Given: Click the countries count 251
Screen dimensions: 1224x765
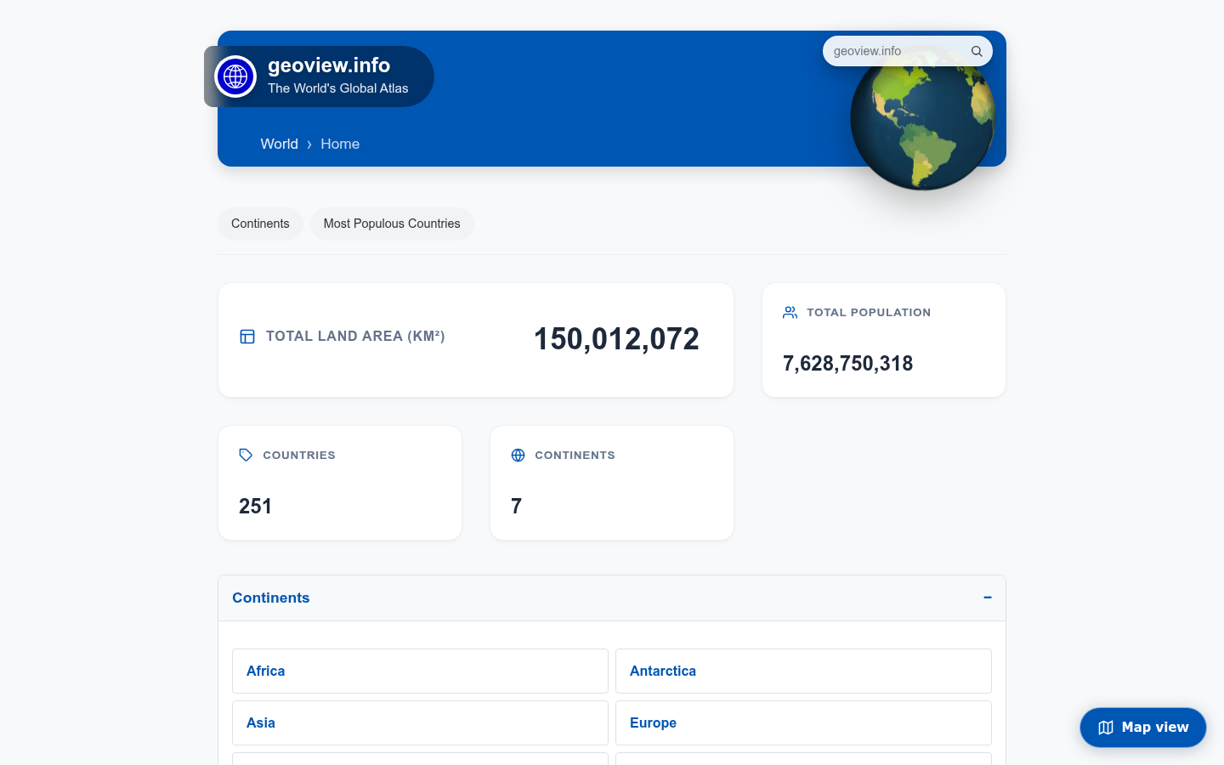Looking at the screenshot, I should [255, 507].
